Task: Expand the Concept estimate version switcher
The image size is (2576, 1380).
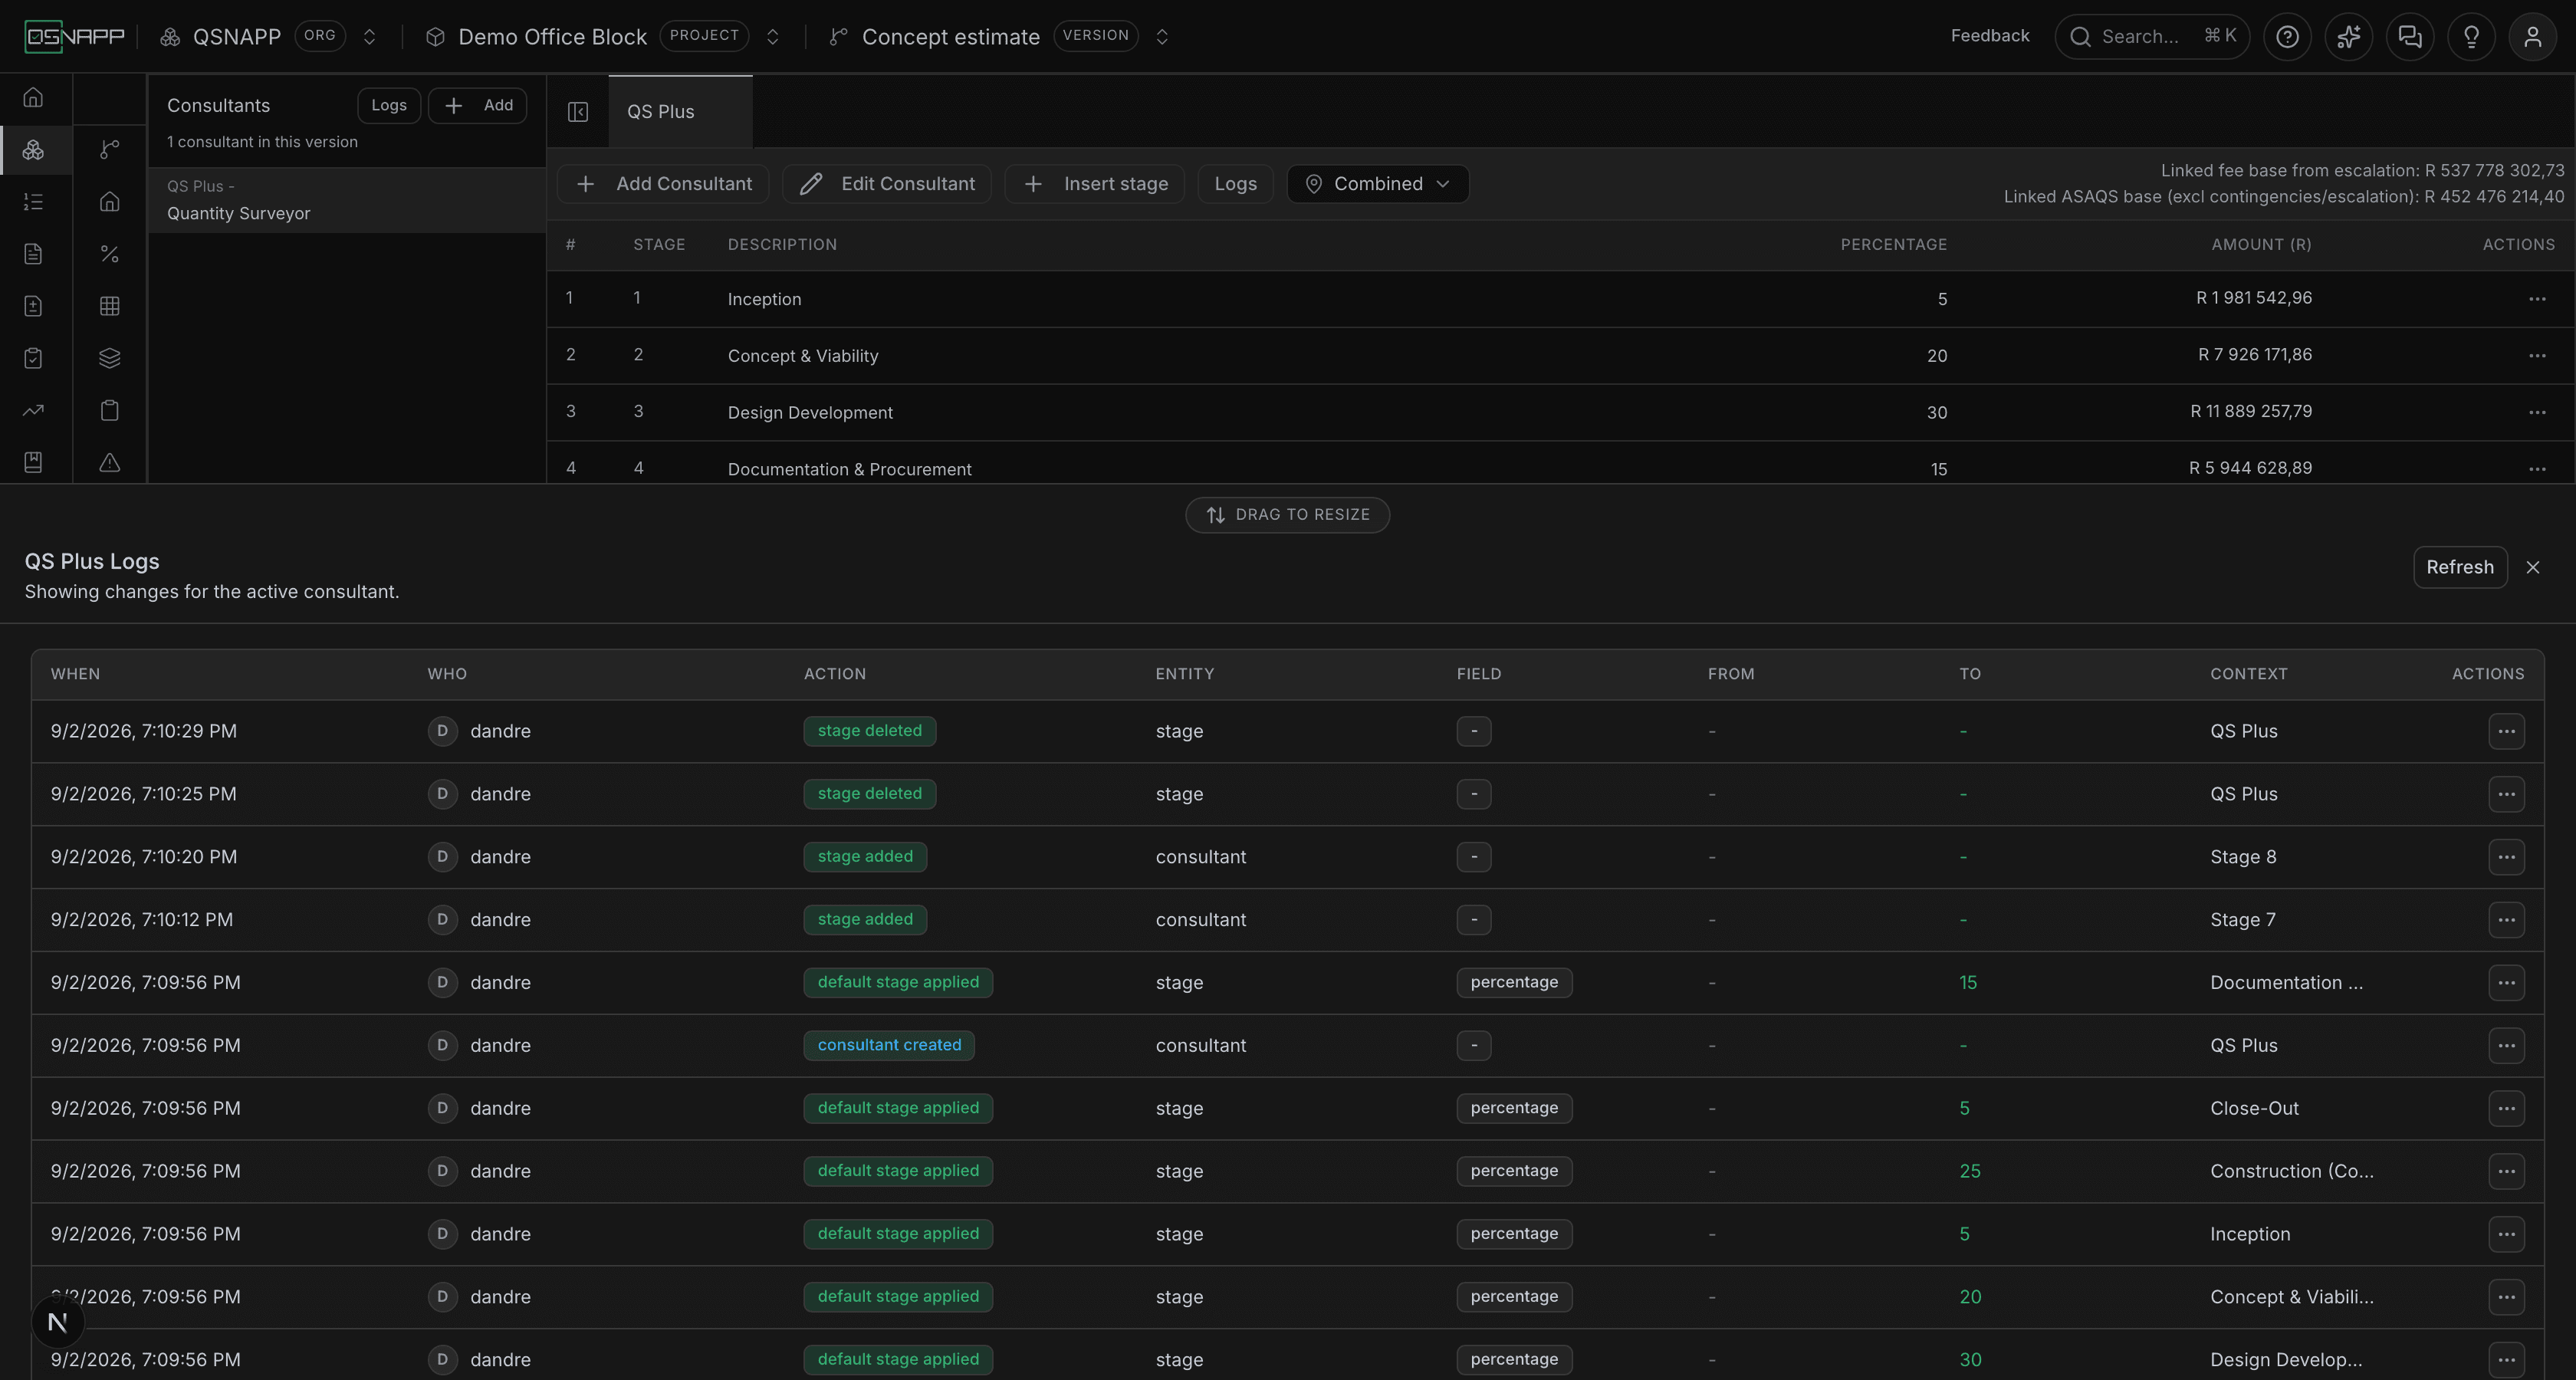Action: [x=1162, y=37]
